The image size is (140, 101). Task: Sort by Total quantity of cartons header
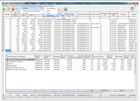click(15, 14)
